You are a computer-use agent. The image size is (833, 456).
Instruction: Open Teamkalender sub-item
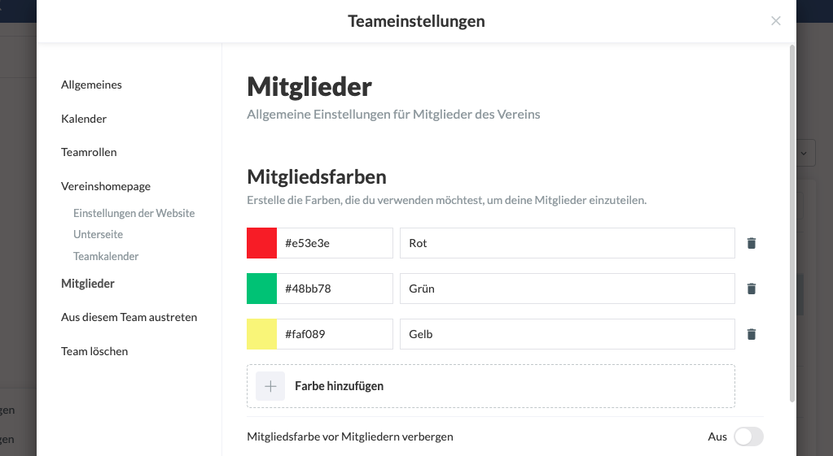tap(106, 256)
